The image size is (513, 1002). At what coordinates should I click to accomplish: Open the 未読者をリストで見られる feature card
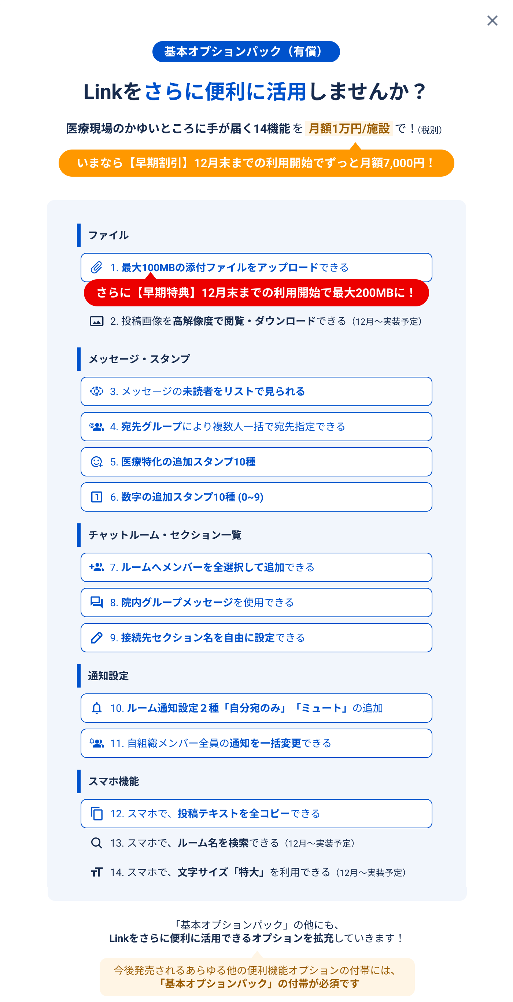(x=255, y=391)
